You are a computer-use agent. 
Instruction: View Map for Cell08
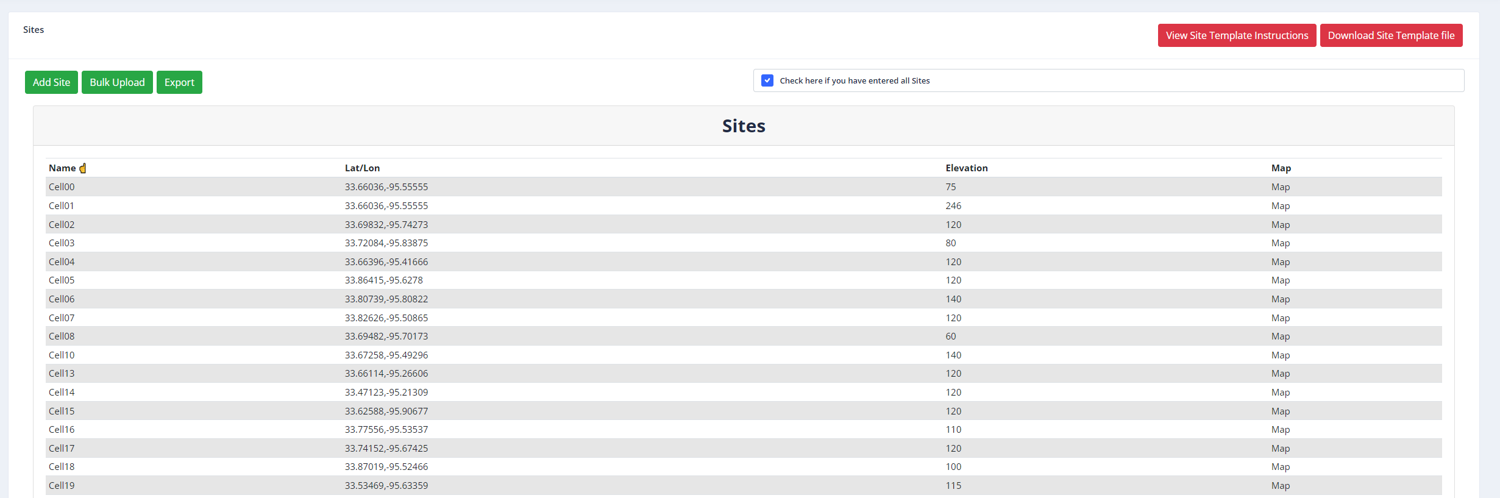pyautogui.click(x=1281, y=336)
